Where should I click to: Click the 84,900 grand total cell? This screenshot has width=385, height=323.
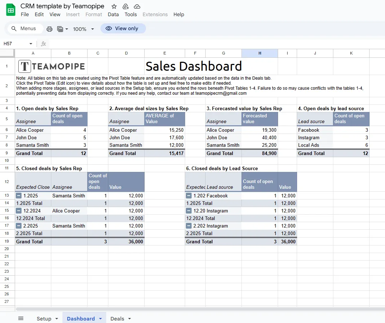click(260, 153)
